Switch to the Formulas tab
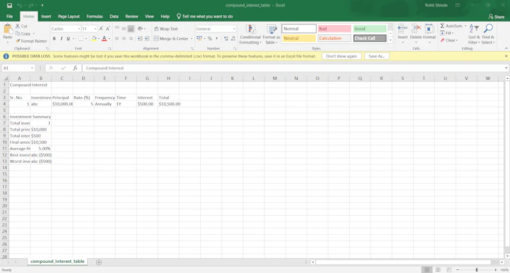Viewport: 510px width, 273px height. pos(94,17)
